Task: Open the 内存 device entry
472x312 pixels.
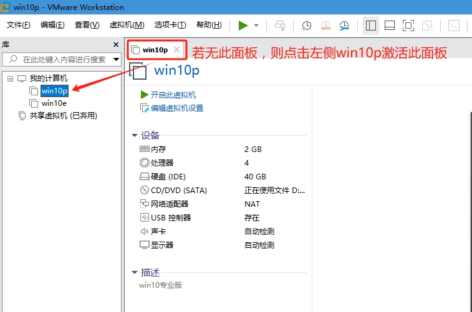Action: point(158,149)
